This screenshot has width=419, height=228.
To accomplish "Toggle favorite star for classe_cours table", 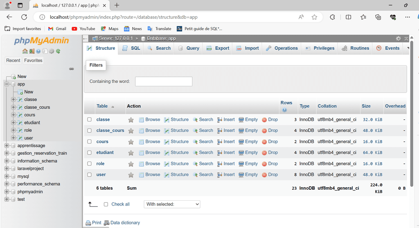I will [x=131, y=131].
